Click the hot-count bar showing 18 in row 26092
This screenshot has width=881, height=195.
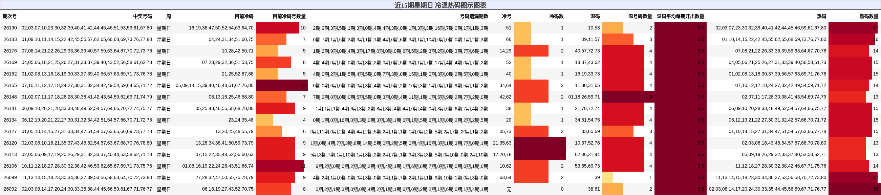point(854,189)
